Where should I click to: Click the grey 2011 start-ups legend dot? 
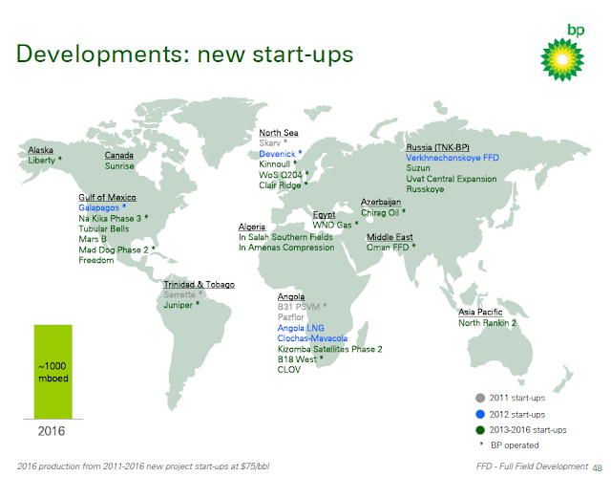coord(480,398)
